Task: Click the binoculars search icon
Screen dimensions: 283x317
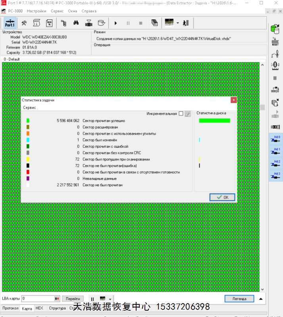Action: 77,23
